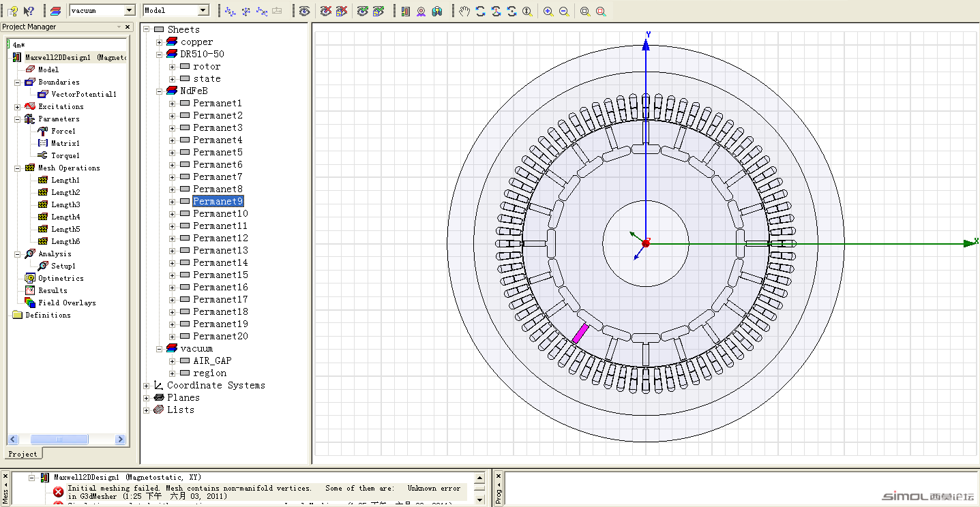980x507 pixels.
Task: Open the Model selection mode dropdown
Action: (203, 11)
